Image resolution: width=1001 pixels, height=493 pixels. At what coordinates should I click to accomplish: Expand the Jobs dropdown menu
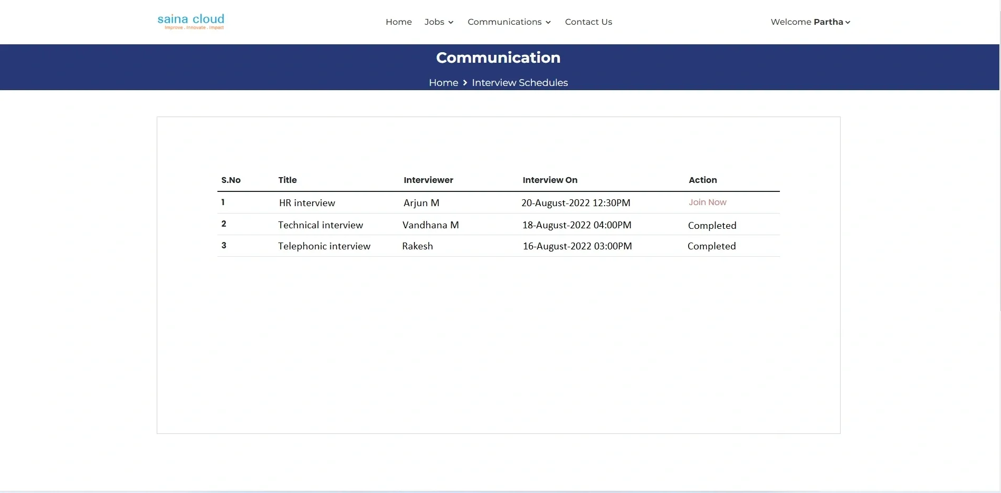[438, 22]
